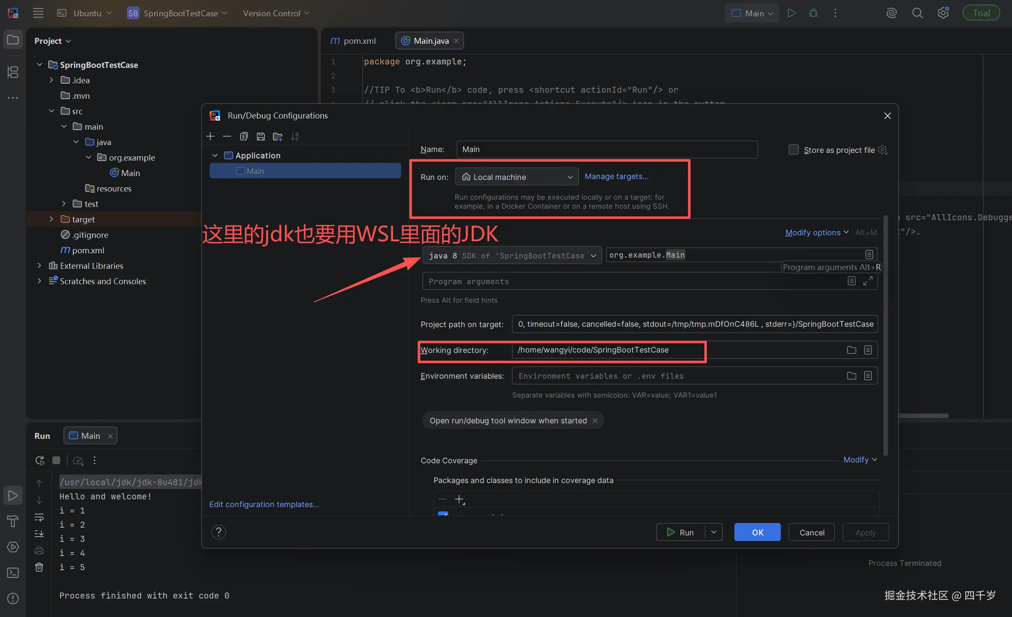Open Search Everywhere magnifier

pyautogui.click(x=918, y=13)
